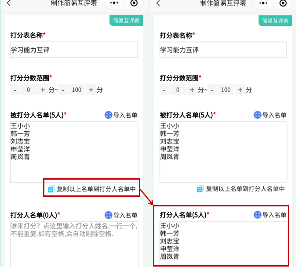Click empty 打分人名单 text area with placeholder
Viewport: 298px width, 267px height.
coord(74,244)
